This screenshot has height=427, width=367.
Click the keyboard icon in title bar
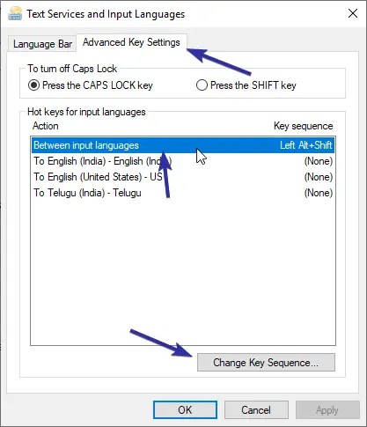(x=15, y=13)
